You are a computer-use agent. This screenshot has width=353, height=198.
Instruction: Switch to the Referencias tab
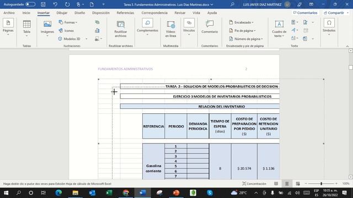point(125,13)
